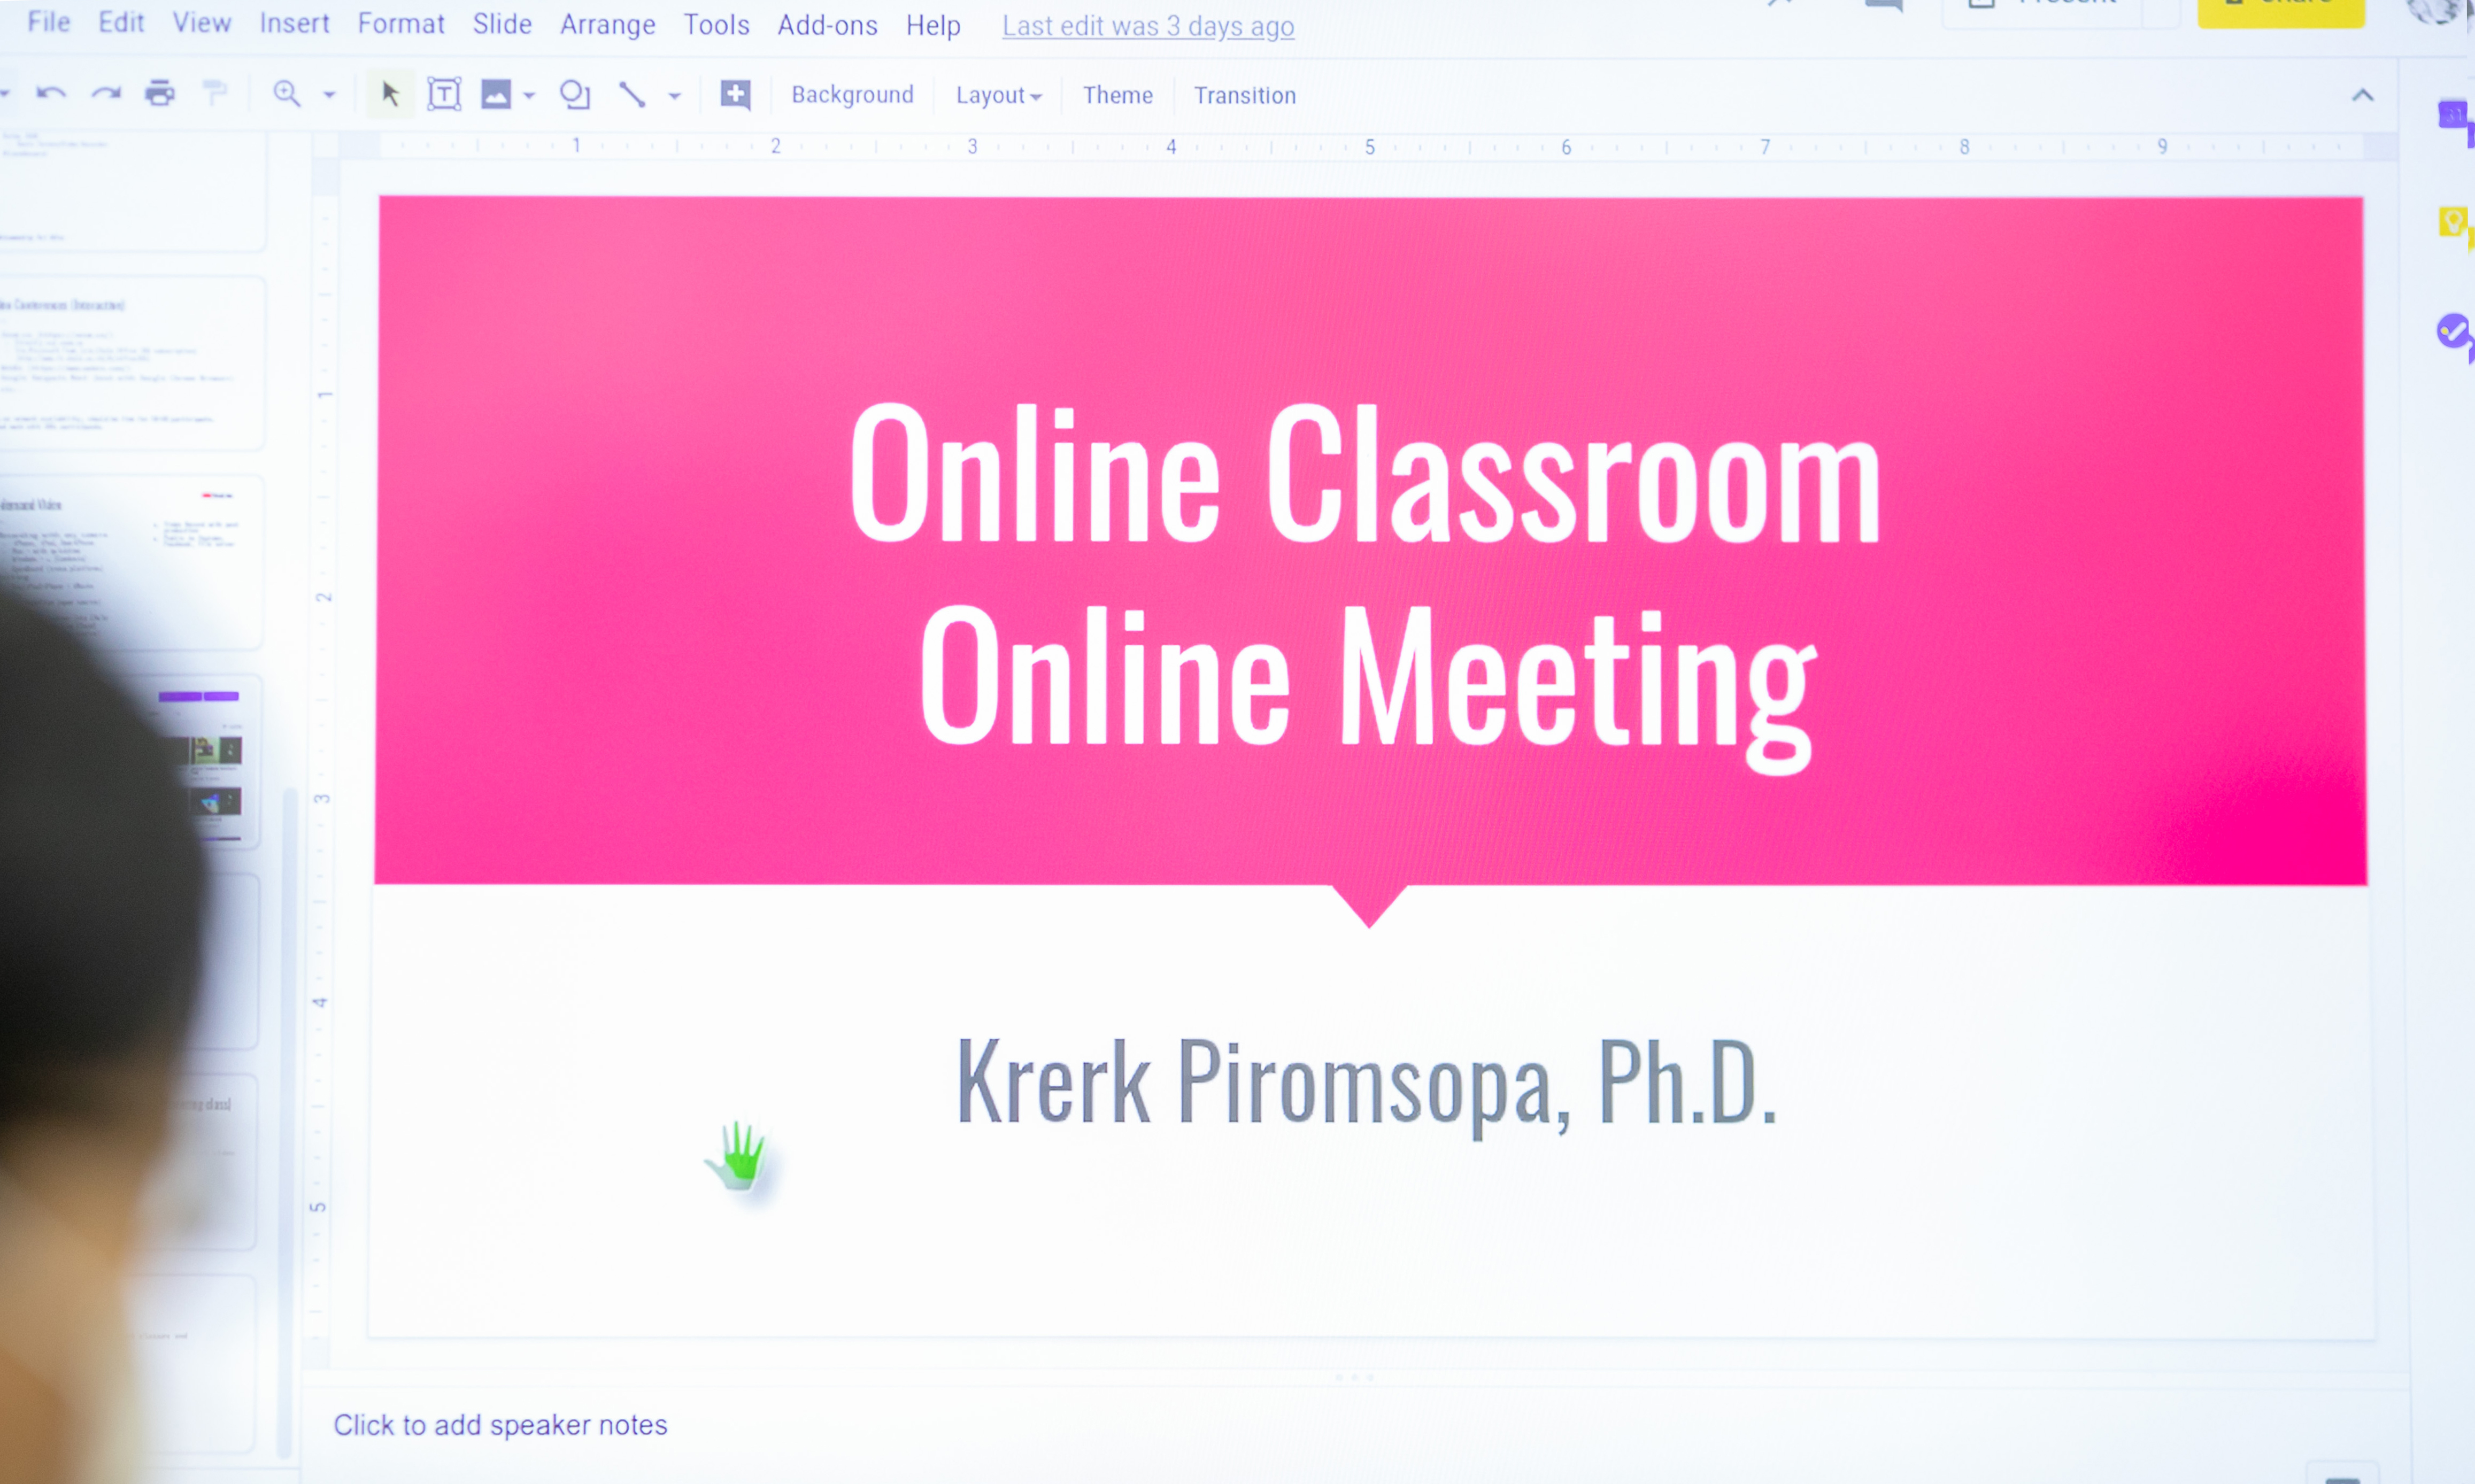Choose the Select arrow cursor tool
This screenshot has width=2475, height=1484.
[x=390, y=95]
